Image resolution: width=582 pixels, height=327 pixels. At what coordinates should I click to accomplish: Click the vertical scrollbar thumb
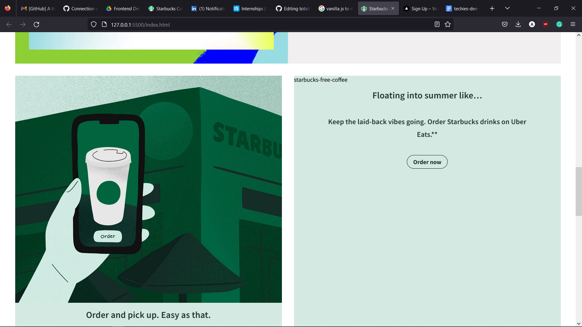tap(578, 191)
